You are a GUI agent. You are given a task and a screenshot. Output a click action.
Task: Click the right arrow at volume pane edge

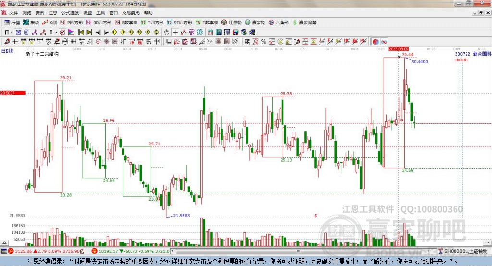click(487, 242)
